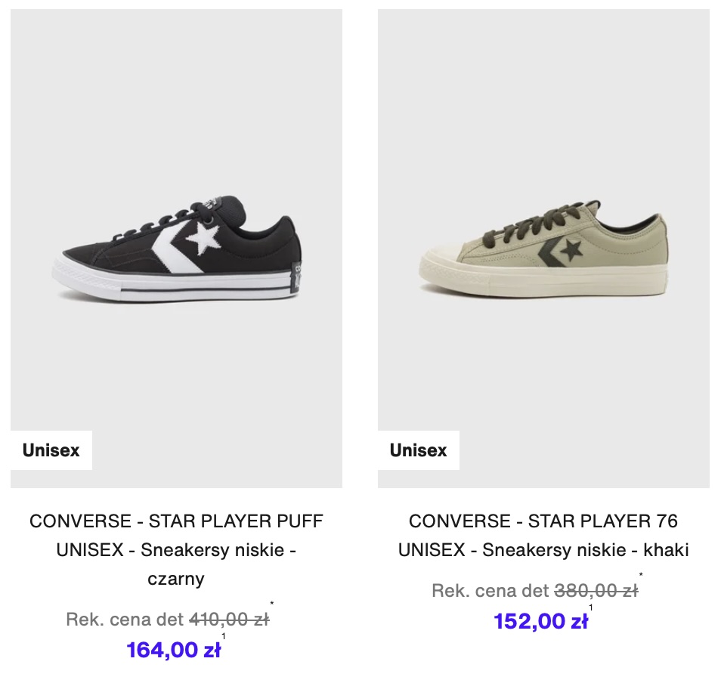Click 'Rek. cena det' label under black sneaker
This screenshot has width=721, height=680.
pyautogui.click(x=125, y=620)
